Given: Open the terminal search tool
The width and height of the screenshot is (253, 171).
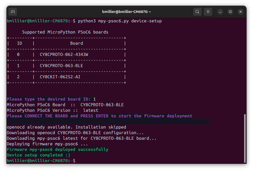Looking at the screenshot, I should click(x=197, y=12).
